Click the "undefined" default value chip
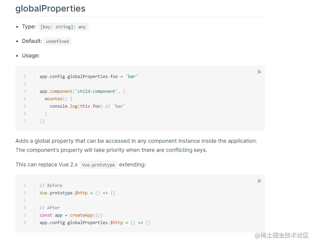316x246 pixels. tap(57, 42)
